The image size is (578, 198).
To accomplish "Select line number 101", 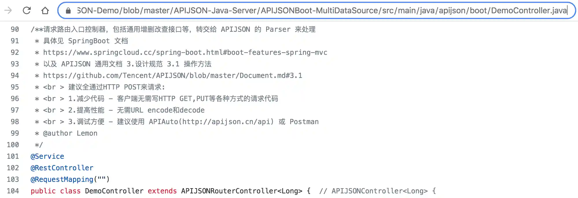I will pos(13,156).
